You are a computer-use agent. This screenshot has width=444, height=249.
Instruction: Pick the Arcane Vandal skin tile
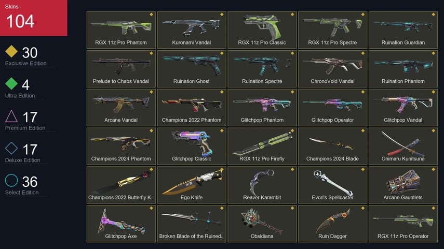pos(121,107)
